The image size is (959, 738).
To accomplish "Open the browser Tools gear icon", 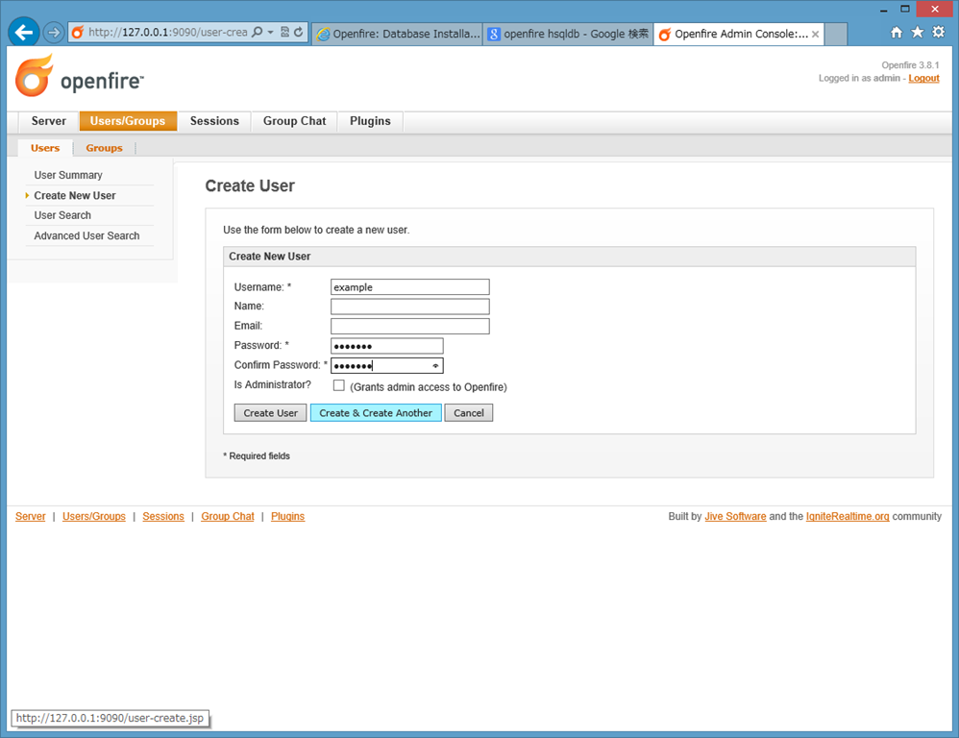I will 938,32.
